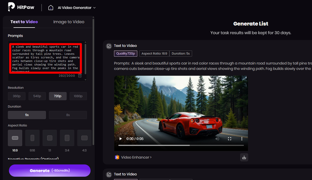Click the '30 days' results notice text
Screen dimensions: 312x180
click(251, 33)
